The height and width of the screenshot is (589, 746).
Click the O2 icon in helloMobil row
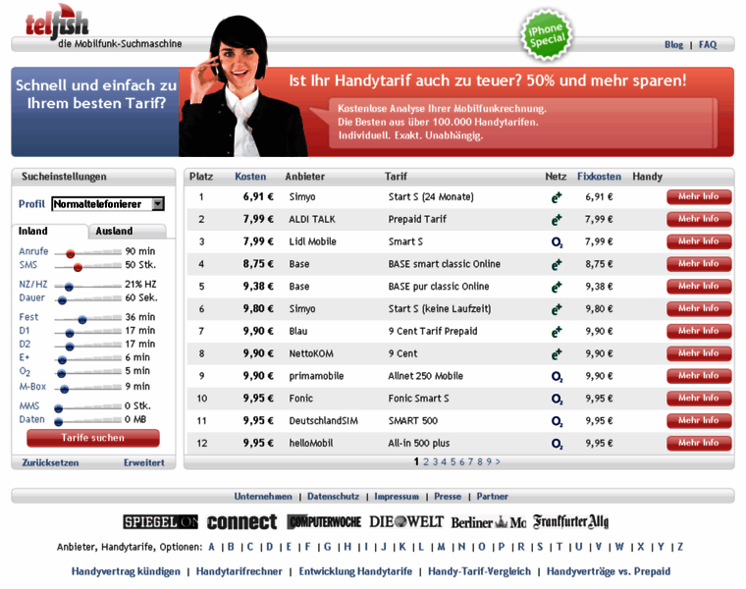click(557, 444)
